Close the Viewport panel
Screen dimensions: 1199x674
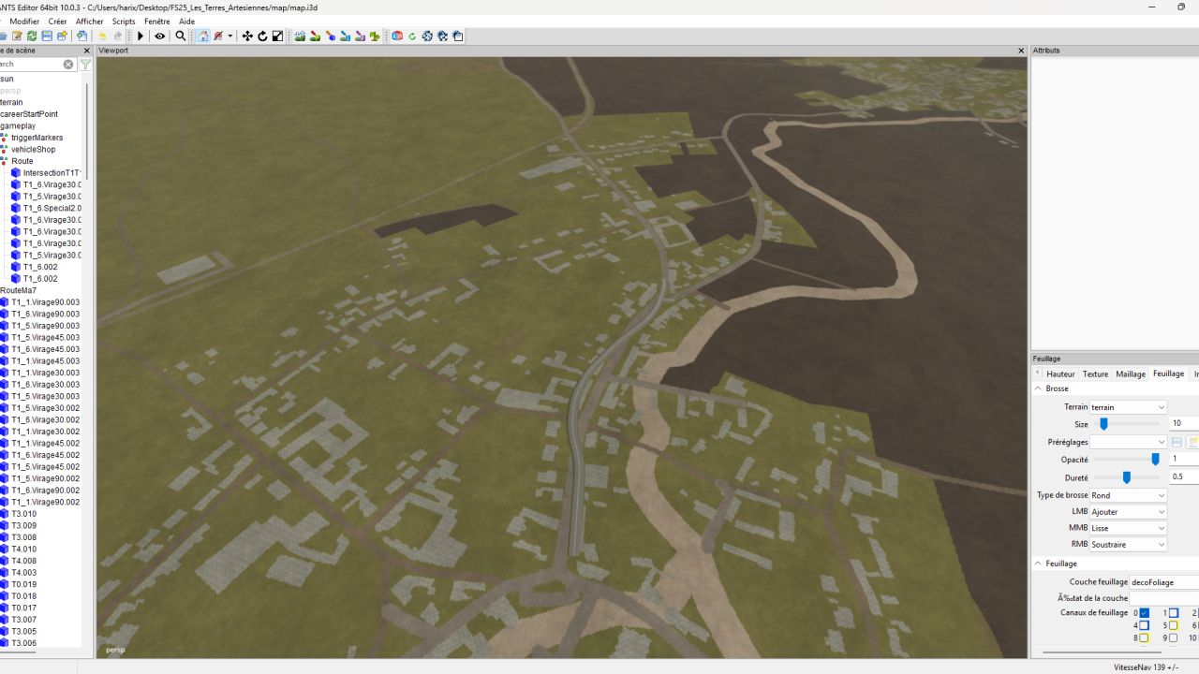pyautogui.click(x=1022, y=51)
